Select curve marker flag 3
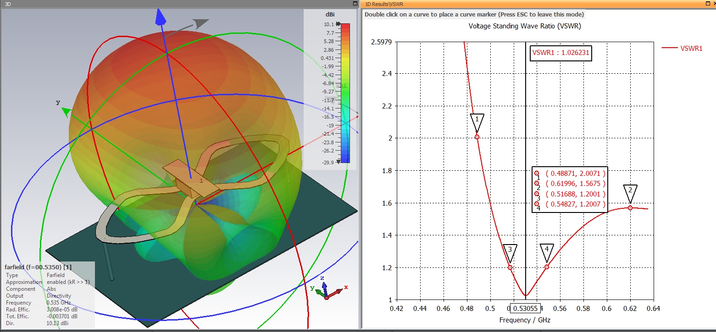 coord(510,252)
